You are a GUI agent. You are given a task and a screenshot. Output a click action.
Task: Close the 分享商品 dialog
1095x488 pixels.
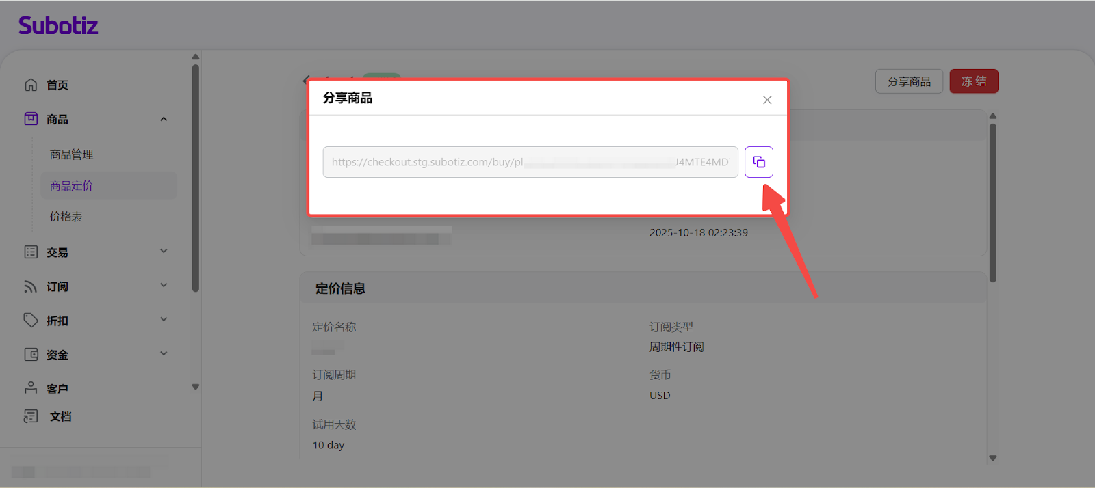coord(767,100)
